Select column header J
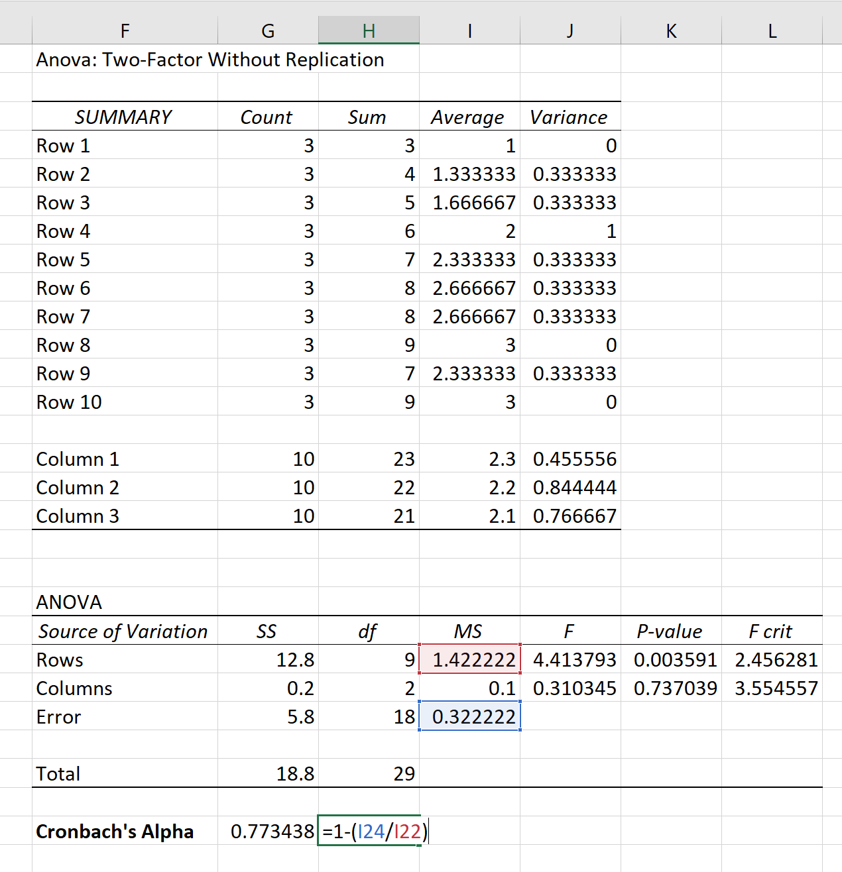Screen dimensions: 842x872 pos(570,30)
